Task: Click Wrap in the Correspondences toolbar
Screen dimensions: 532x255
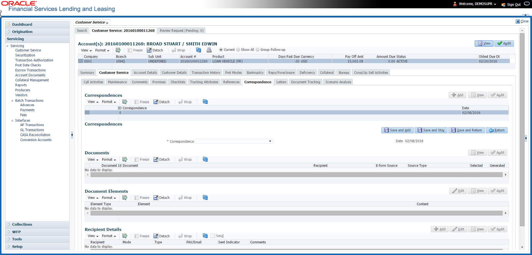Action: coord(185,102)
